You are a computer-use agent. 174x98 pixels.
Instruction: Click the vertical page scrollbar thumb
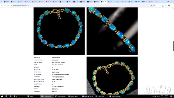[x=173, y=46]
